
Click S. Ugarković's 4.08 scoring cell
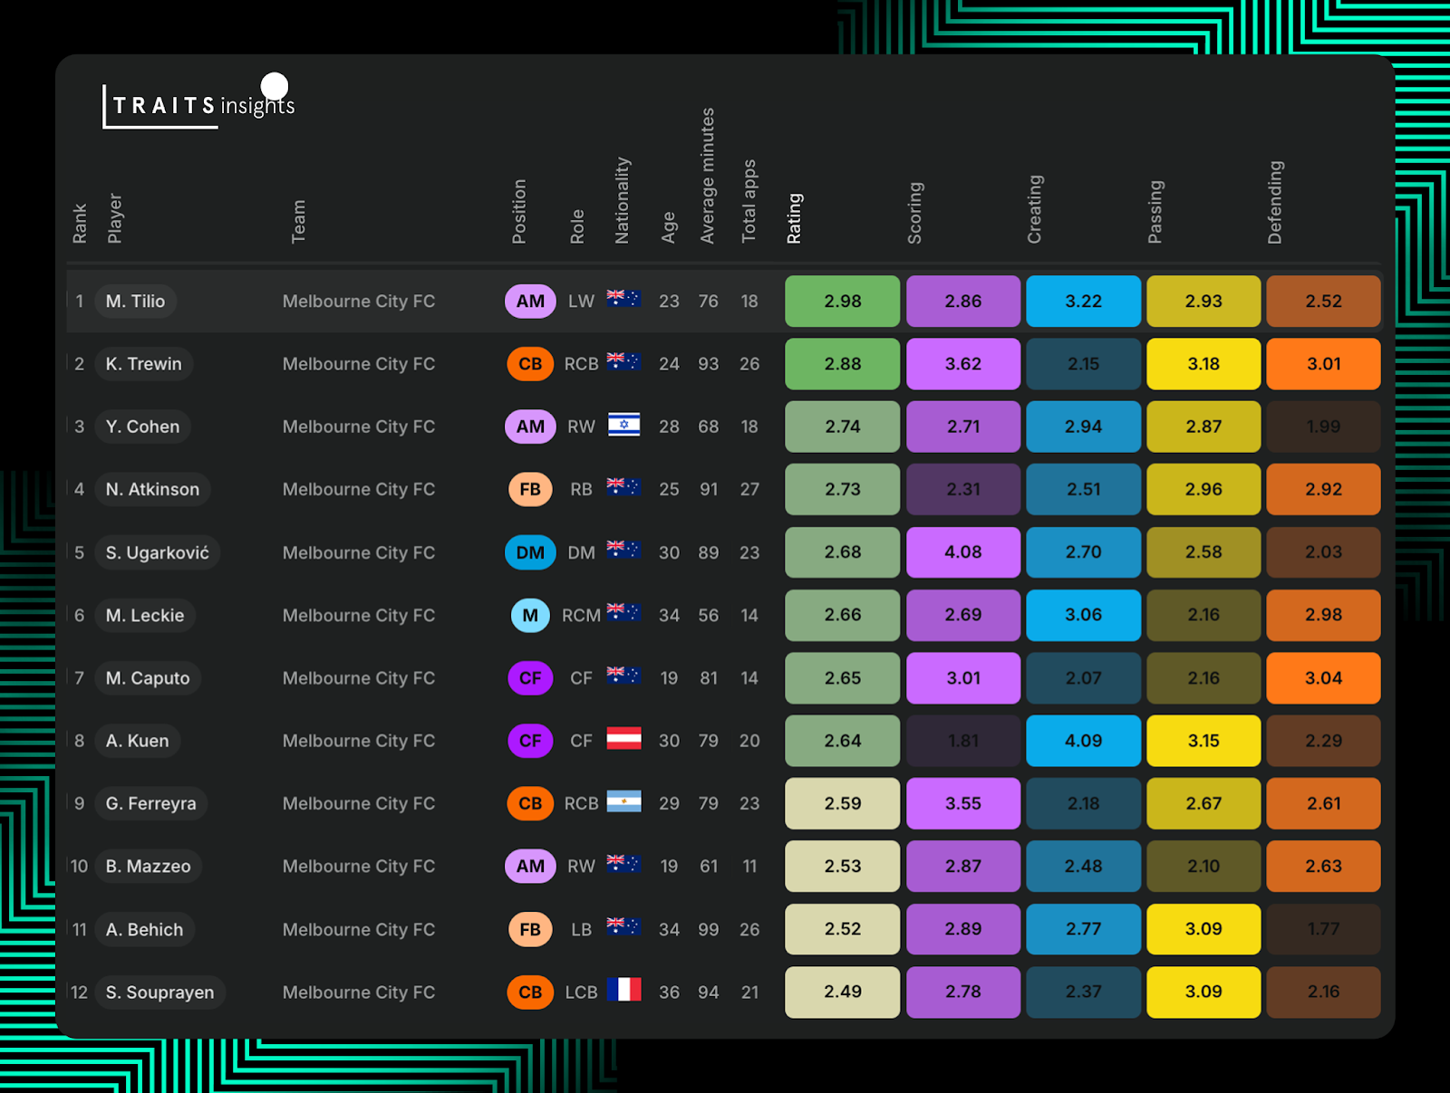(963, 552)
